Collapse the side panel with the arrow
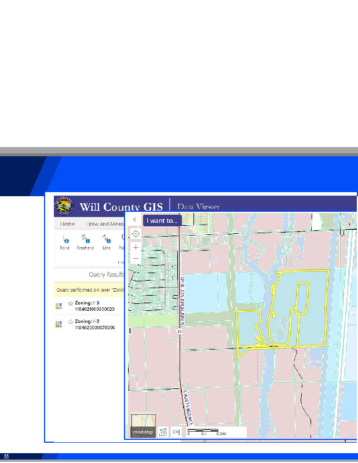 click(x=134, y=221)
